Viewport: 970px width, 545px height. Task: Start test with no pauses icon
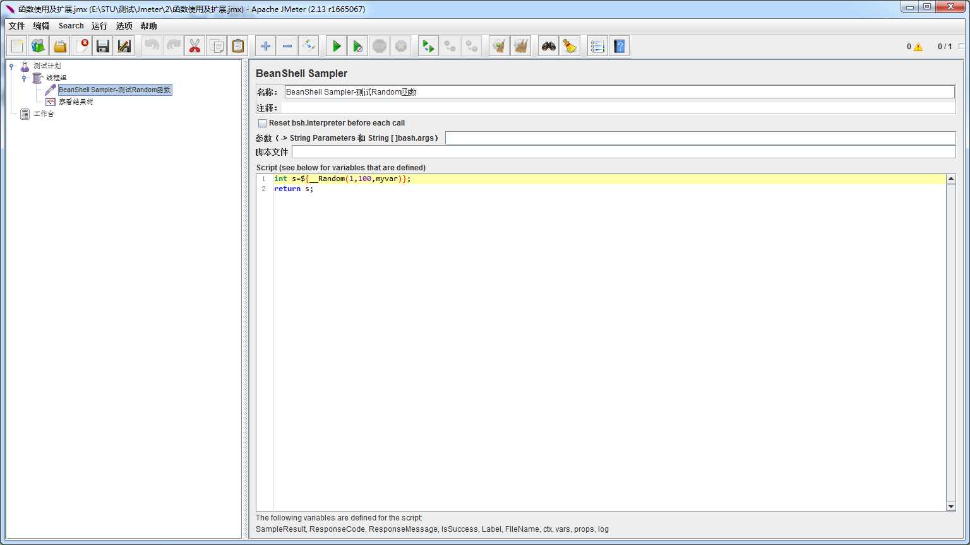[358, 46]
